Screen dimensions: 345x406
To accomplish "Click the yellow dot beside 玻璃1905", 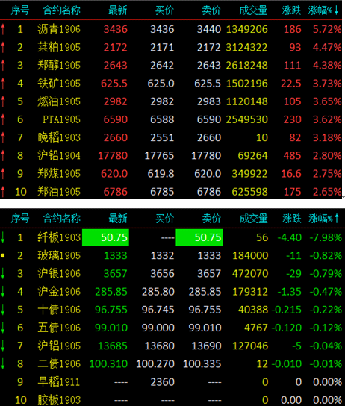I will [3, 255].
